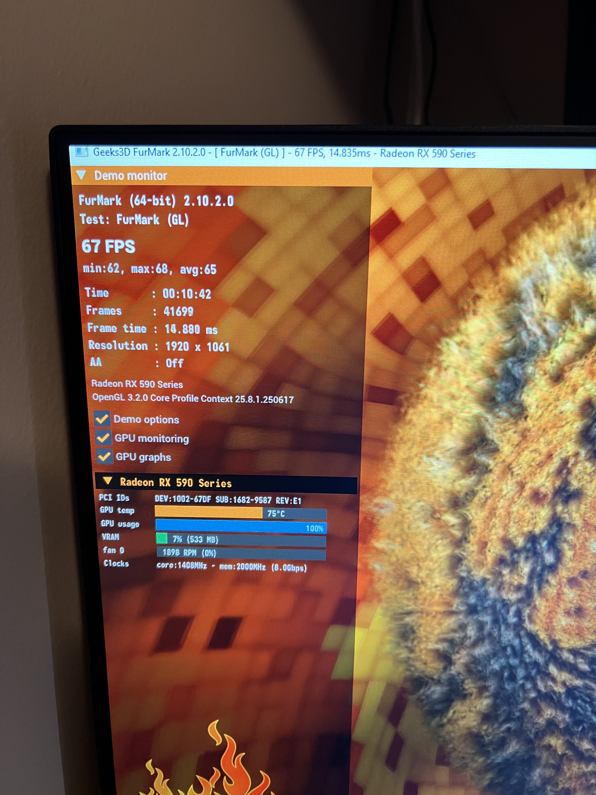Uncheck the Demo options checkbox
Viewport: 596px width, 795px height.
102,418
